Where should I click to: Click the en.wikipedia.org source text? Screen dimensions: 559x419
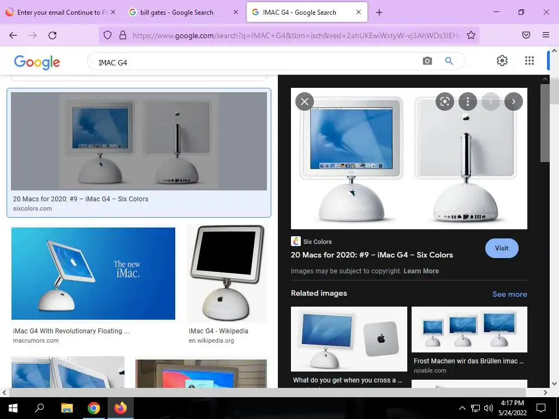211,340
